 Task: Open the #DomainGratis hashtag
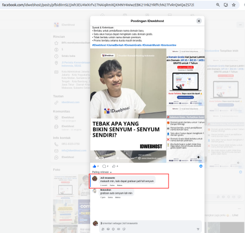click(x=133, y=45)
